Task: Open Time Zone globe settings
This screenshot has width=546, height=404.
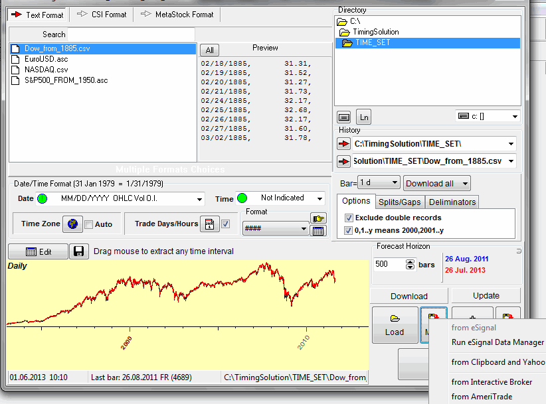Action: (72, 224)
